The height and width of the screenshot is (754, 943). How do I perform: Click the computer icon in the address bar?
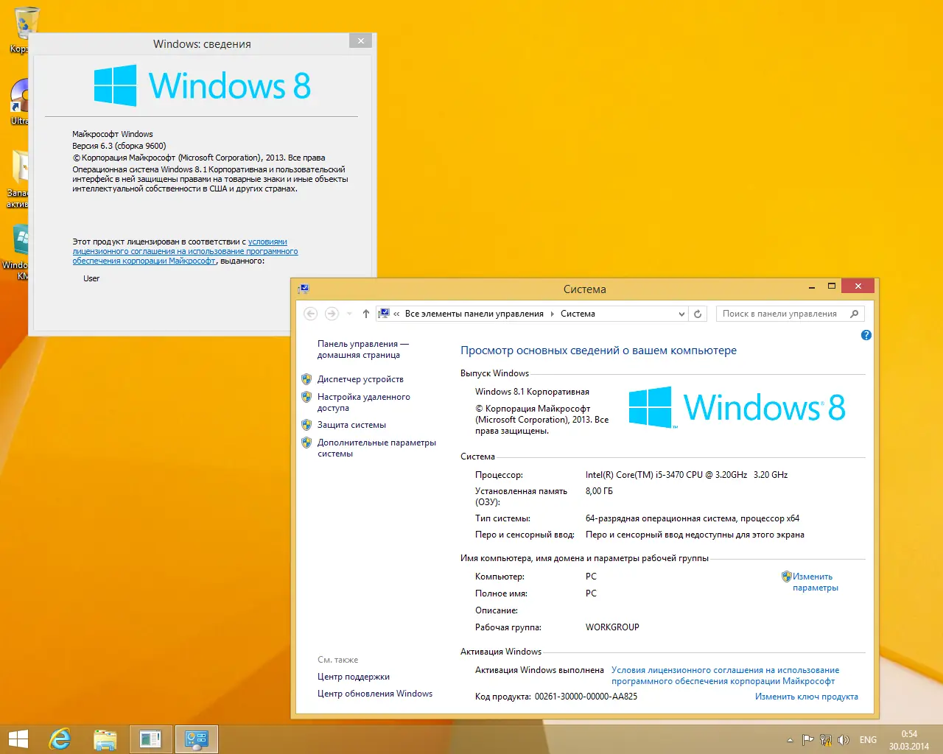click(383, 314)
